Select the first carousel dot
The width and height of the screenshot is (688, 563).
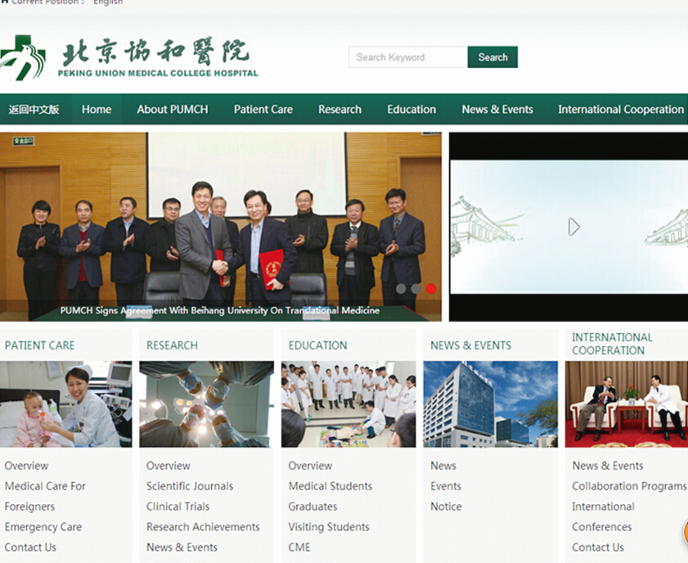(401, 288)
